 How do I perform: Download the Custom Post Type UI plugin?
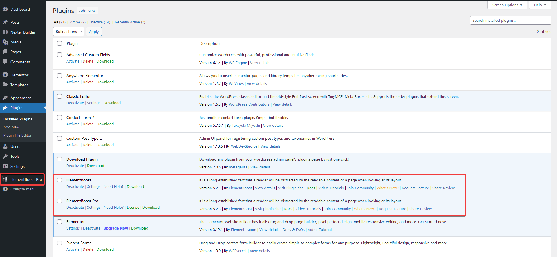pyautogui.click(x=105, y=145)
